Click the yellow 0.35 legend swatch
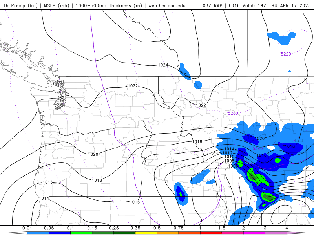The height and width of the screenshot is (235, 314). point(146,233)
